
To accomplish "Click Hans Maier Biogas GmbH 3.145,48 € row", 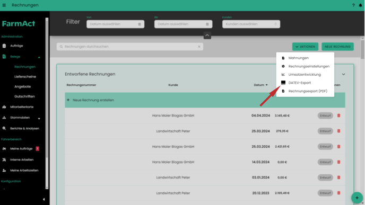I will point(205,115).
